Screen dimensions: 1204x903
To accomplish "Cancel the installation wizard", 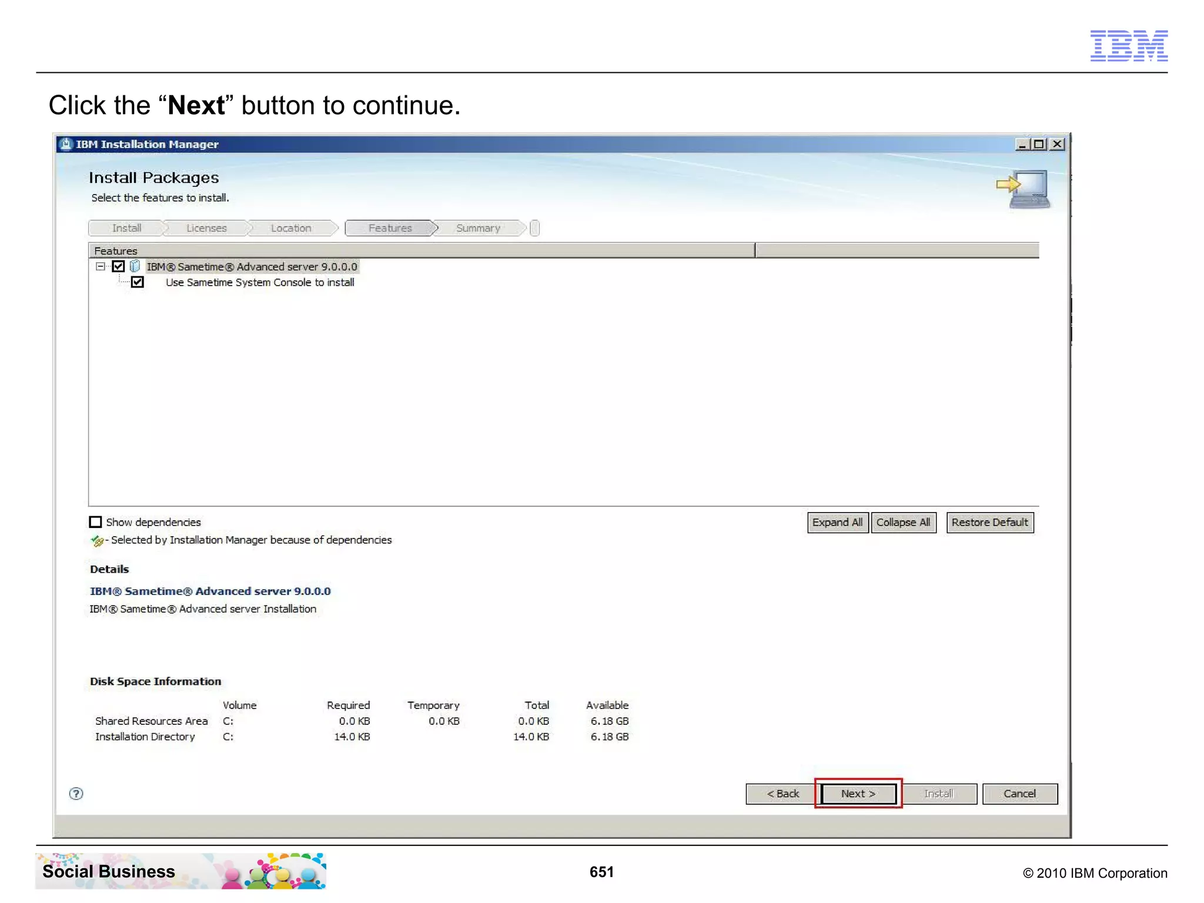I will click(x=1020, y=794).
